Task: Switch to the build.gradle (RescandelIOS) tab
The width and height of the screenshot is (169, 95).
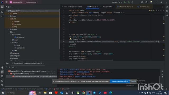Action: [x=72, y=7]
